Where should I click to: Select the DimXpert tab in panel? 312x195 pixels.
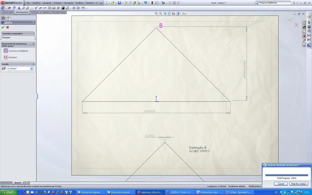click(x=18, y=37)
